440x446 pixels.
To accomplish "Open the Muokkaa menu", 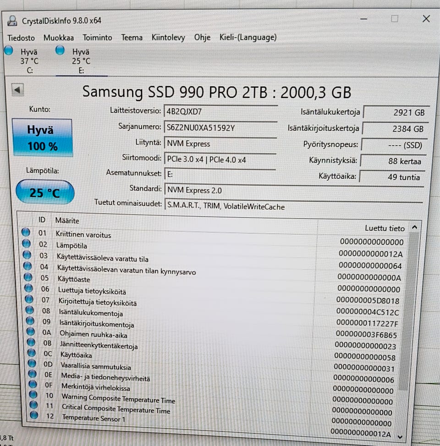I will (59, 38).
